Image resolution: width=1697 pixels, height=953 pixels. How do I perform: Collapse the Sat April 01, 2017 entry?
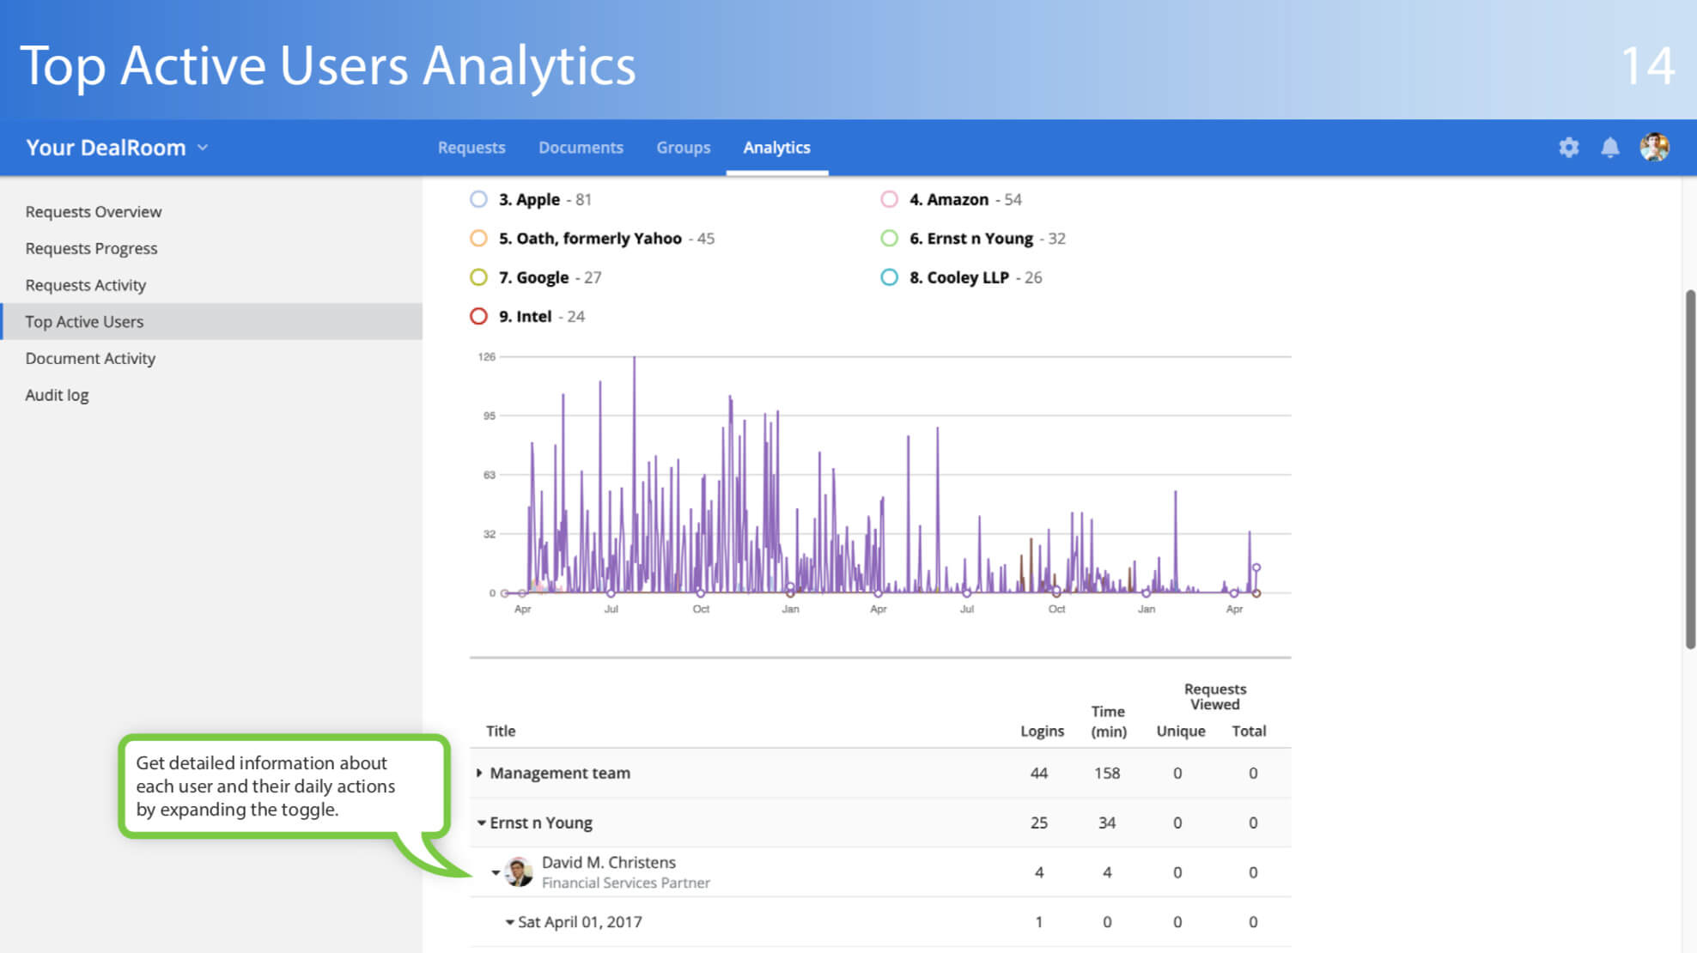tap(509, 922)
